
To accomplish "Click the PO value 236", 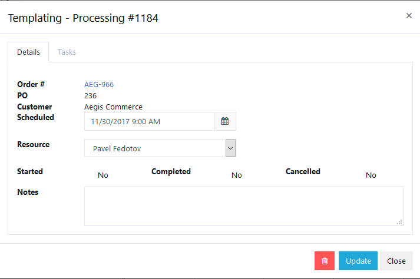I will (91, 95).
